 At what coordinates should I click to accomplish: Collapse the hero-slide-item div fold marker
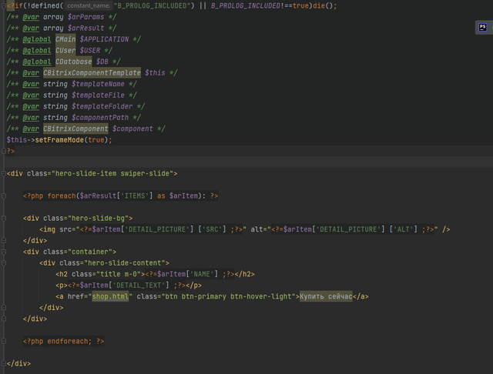coord(3,173)
